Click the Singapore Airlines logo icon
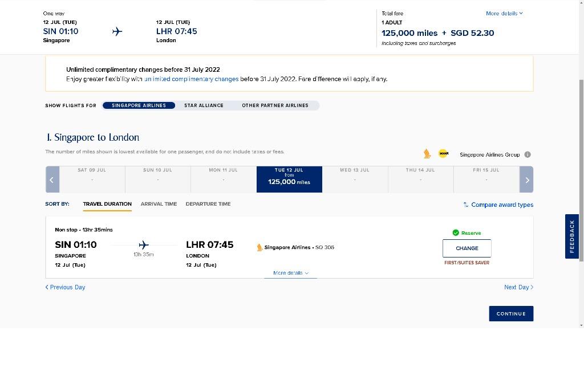The width and height of the screenshot is (584, 376). [x=427, y=153]
